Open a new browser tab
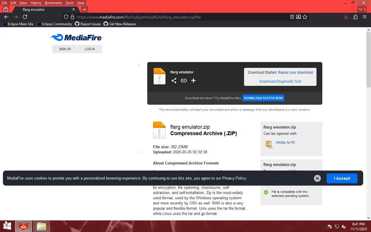371x232 pixels. (x=84, y=10)
